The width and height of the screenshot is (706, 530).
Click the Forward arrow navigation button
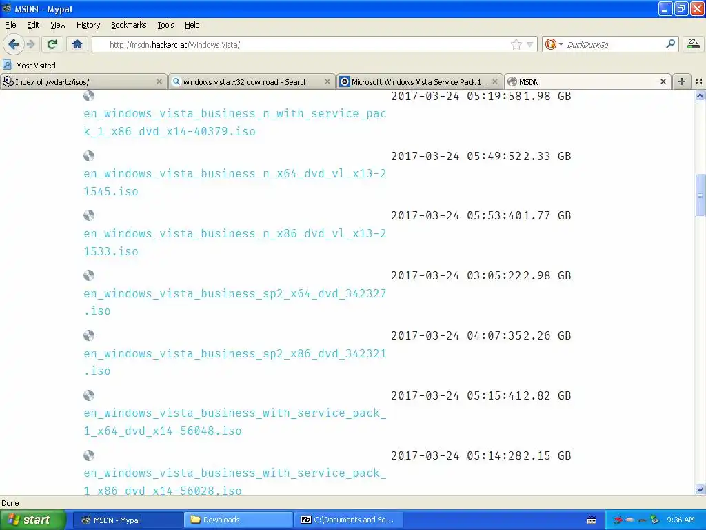click(x=30, y=44)
